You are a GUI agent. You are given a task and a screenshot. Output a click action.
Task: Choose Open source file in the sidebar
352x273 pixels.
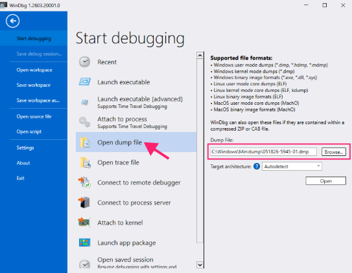pos(34,116)
